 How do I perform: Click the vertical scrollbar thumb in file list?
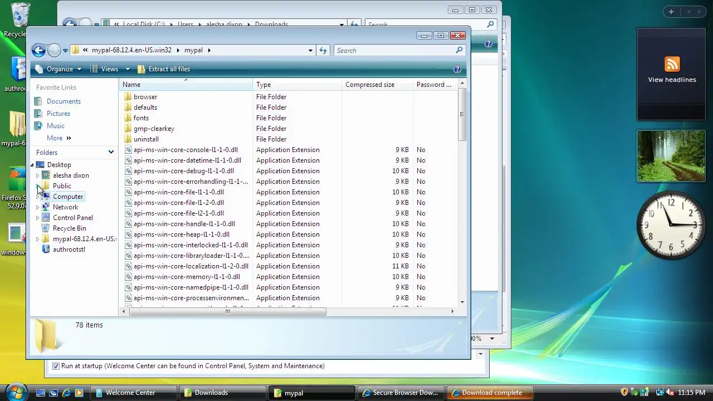[462, 115]
